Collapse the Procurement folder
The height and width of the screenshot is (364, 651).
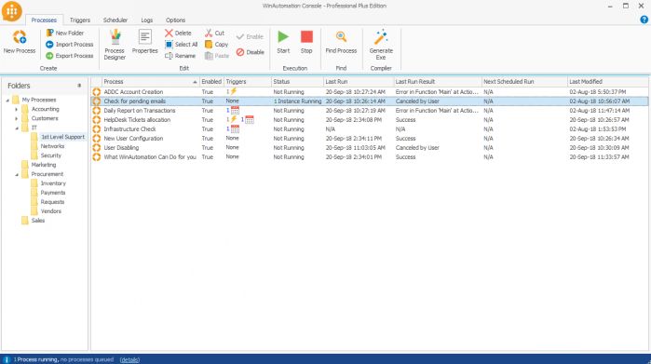click(x=17, y=174)
